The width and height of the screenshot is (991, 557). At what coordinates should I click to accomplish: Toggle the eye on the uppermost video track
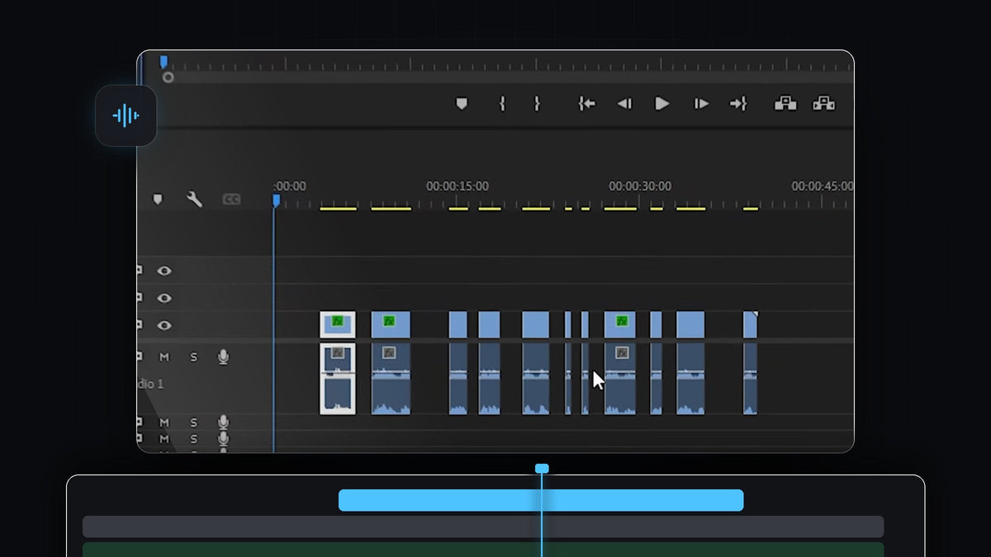(x=164, y=271)
